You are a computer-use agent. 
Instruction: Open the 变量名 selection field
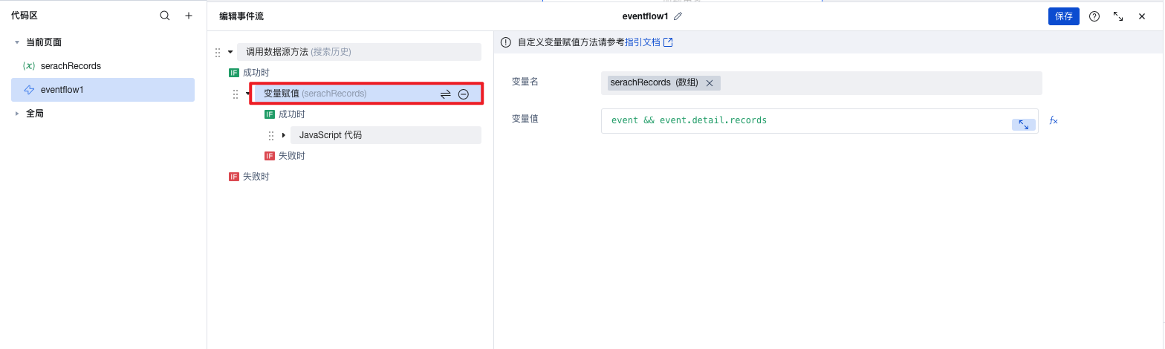(822, 83)
